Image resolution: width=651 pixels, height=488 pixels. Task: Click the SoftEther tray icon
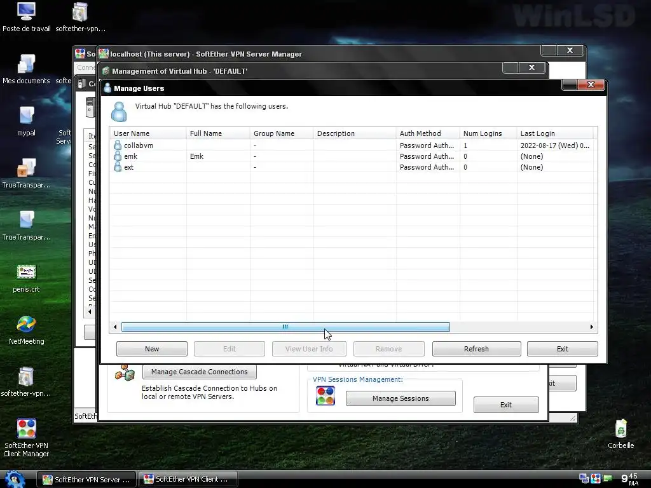(x=595, y=478)
